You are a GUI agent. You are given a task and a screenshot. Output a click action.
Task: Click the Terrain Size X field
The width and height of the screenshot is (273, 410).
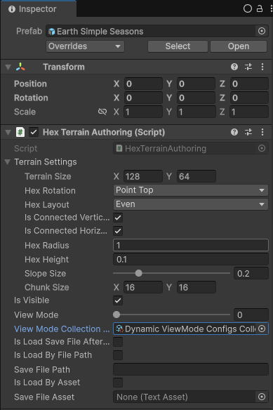click(x=143, y=176)
